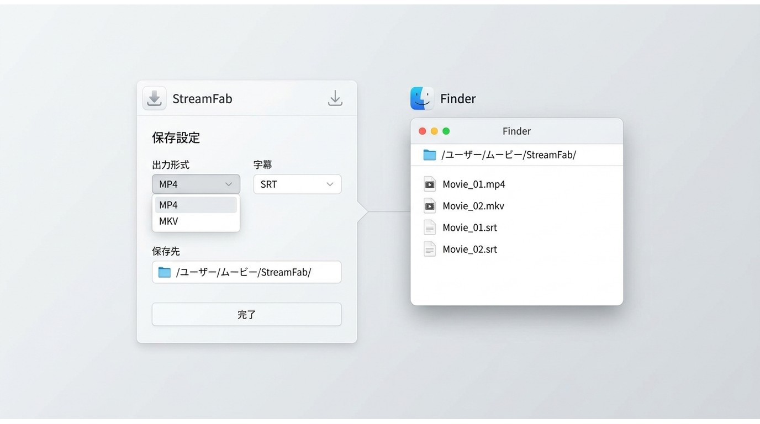Click the 保存先 path input field

tap(246, 272)
